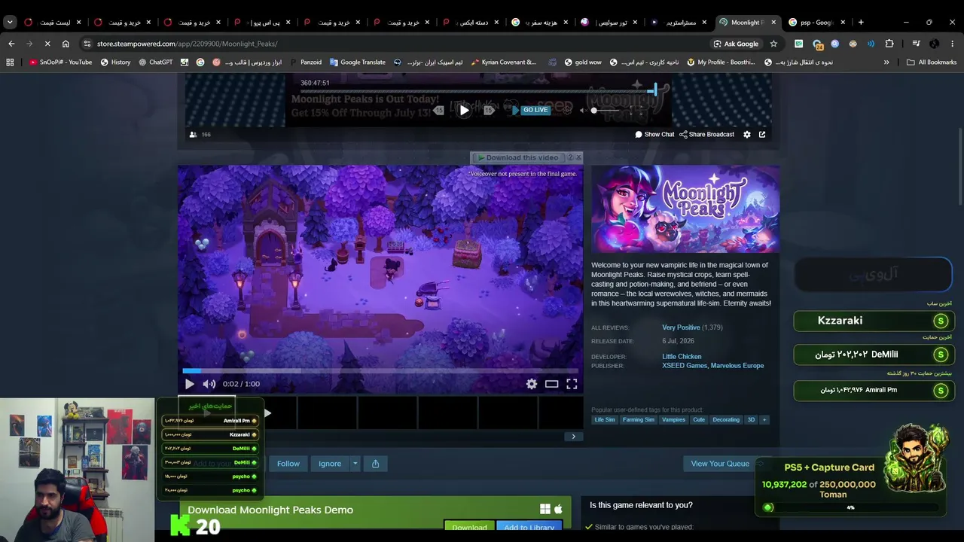The image size is (964, 542).
Task: Toggle theater mode on the trailer
Action: pos(552,384)
